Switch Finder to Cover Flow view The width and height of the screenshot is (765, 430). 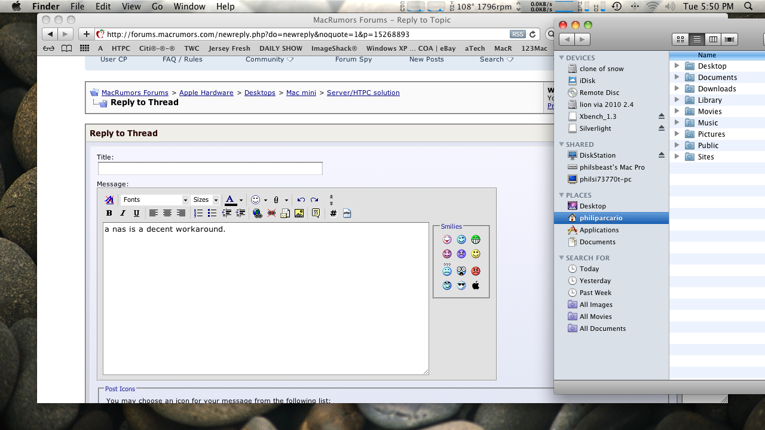729,39
